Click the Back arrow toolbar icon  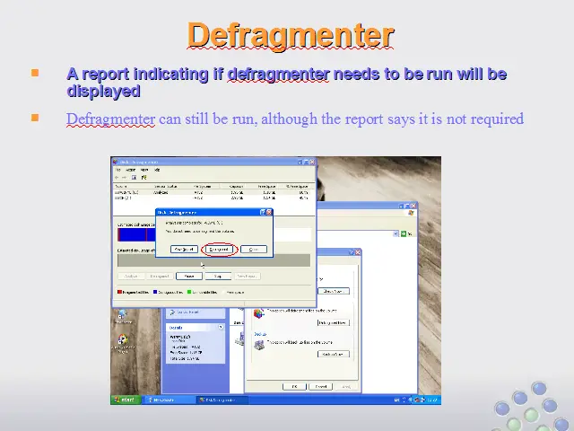(x=118, y=178)
